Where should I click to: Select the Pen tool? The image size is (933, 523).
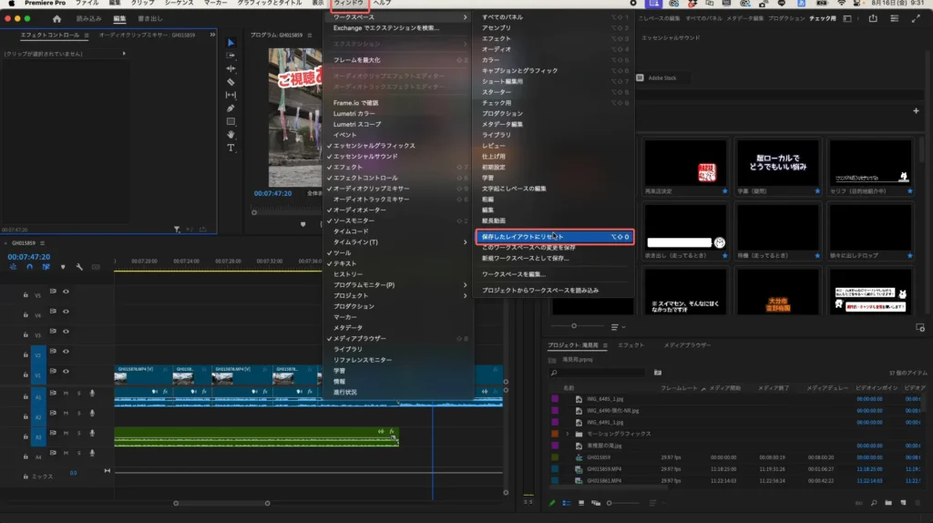click(231, 108)
